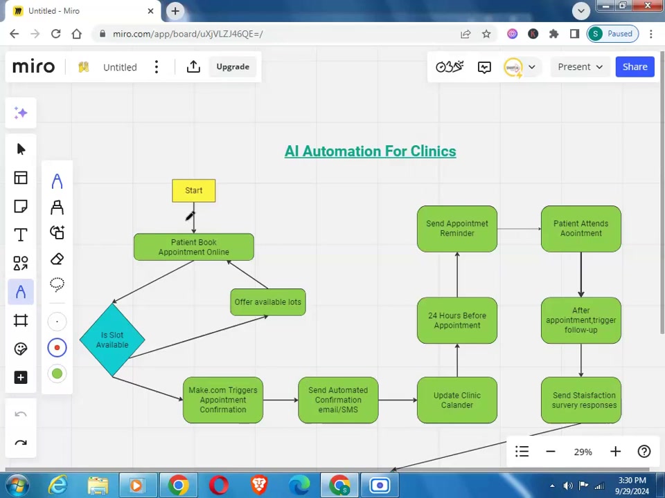The height and width of the screenshot is (498, 665).
Task: Click the board emoji icon beside Untitled
Action: click(x=84, y=67)
